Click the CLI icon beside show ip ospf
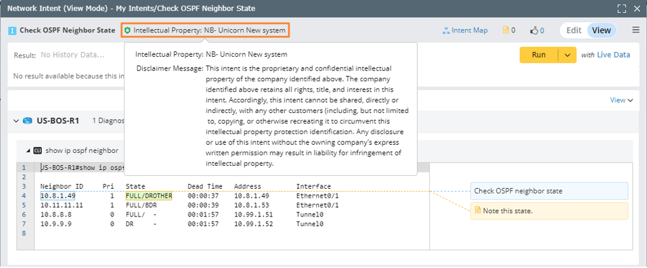Screen dimensions: 647x268 [x=37, y=150]
